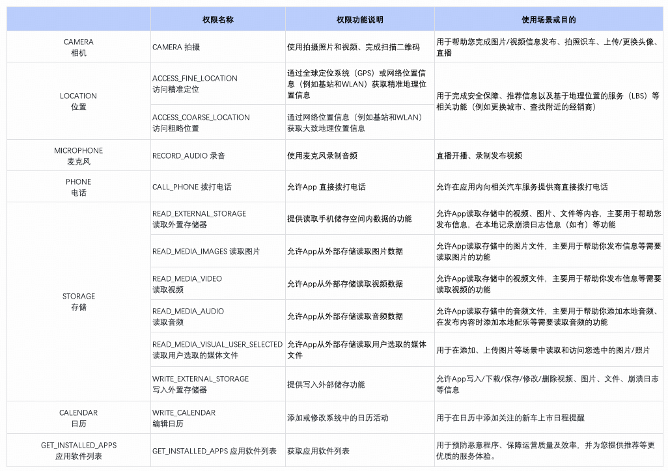Click 提供读取手机储存空间内数据的功能 cell
Screen dimensions: 668x471
coord(359,219)
